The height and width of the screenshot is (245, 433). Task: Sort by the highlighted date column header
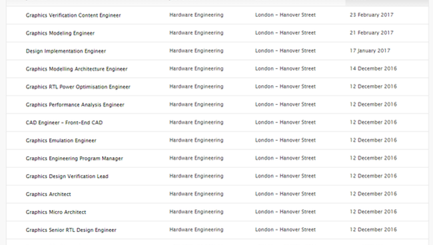(x=387, y=2)
